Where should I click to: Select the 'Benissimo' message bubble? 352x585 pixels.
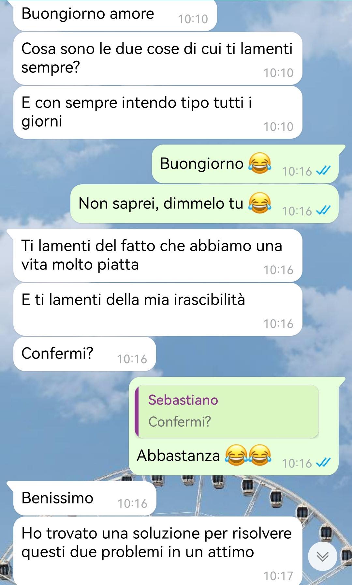tap(85, 499)
